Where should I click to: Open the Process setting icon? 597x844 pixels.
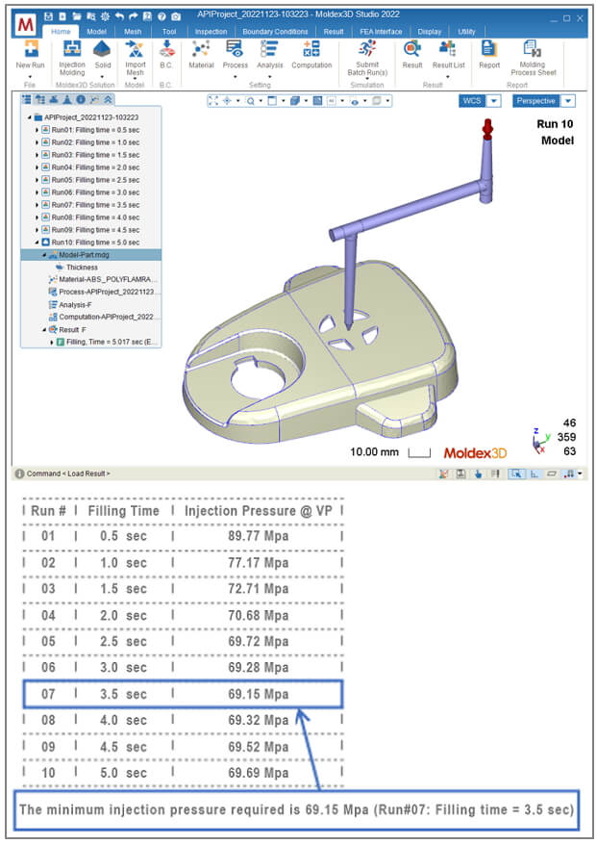pos(235,49)
